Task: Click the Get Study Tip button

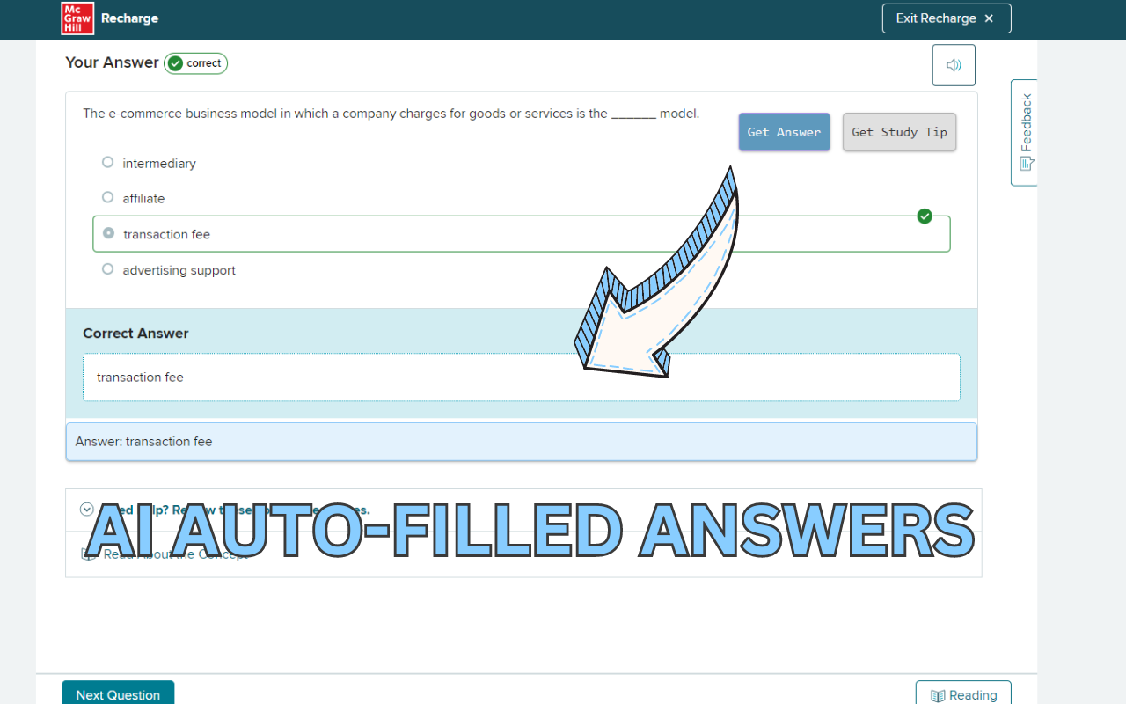Action: tap(899, 131)
